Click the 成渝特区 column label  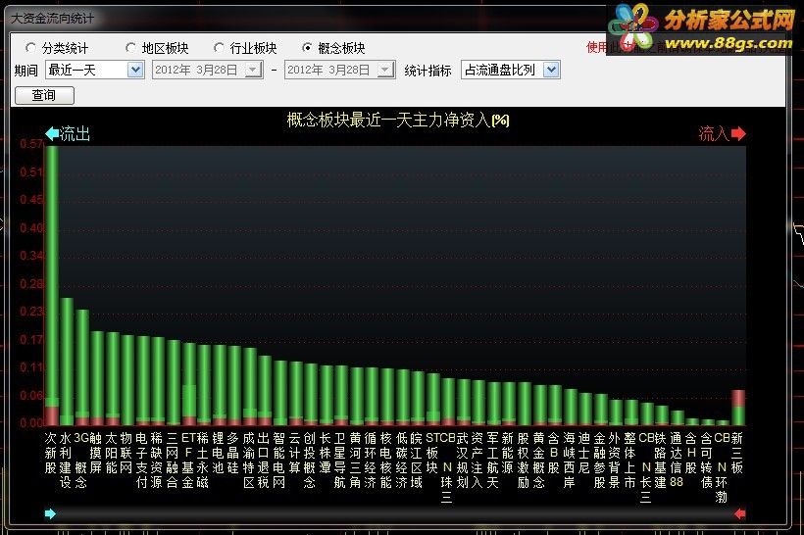(x=248, y=461)
